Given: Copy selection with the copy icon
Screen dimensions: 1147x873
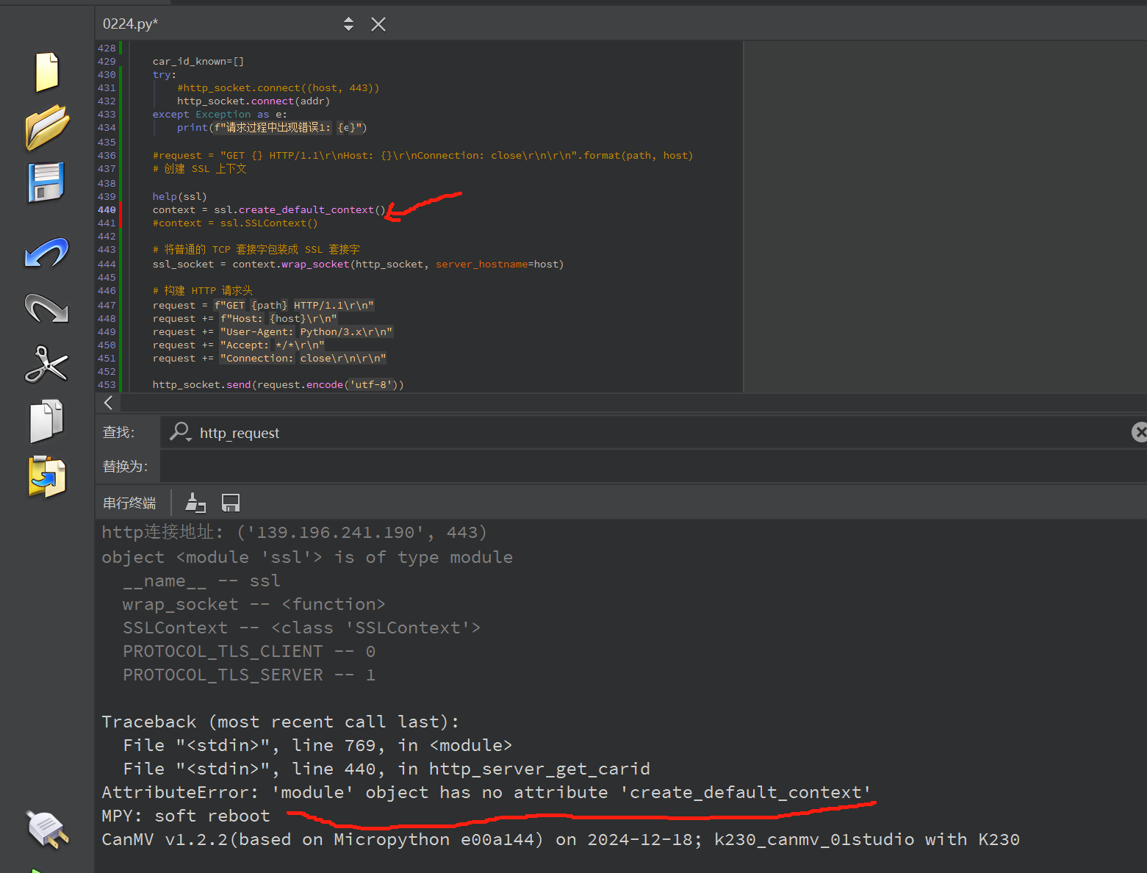Looking at the screenshot, I should [47, 421].
